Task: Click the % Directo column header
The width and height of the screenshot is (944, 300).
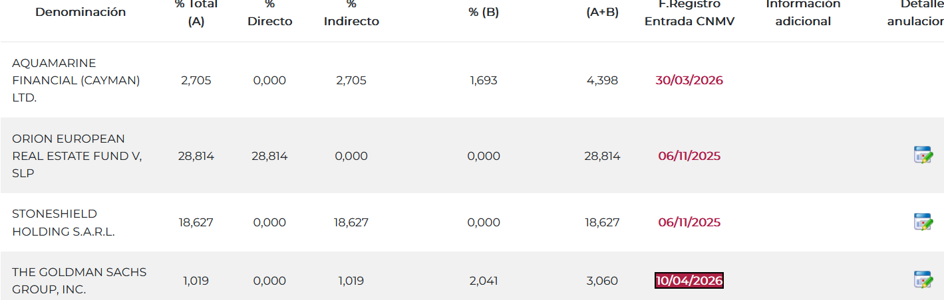Action: [x=269, y=13]
